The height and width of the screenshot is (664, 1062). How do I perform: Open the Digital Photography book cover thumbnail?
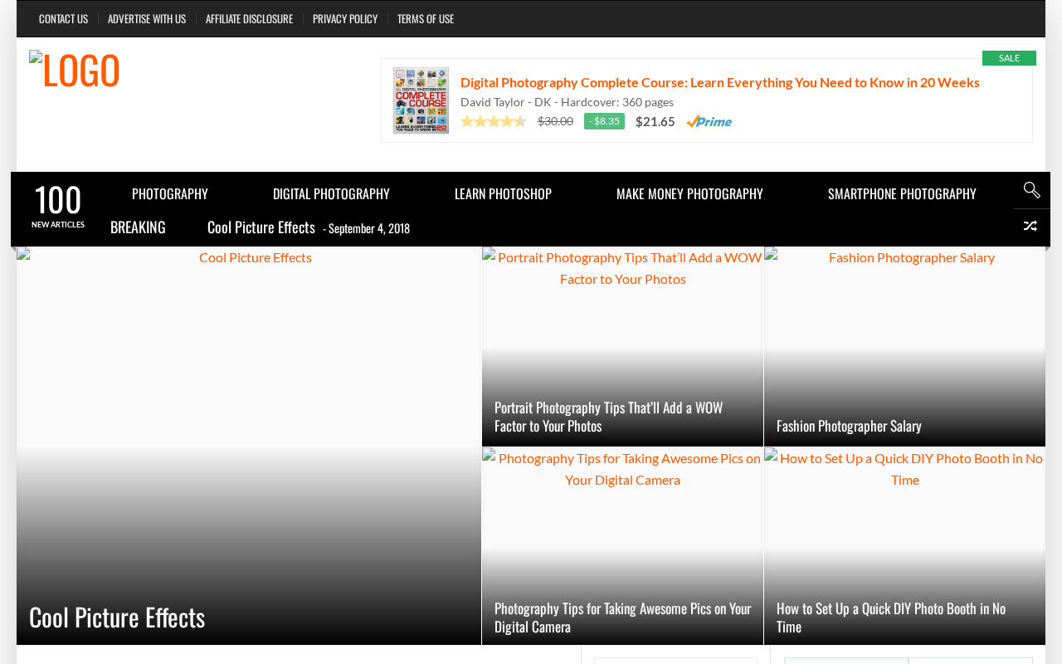coord(421,100)
